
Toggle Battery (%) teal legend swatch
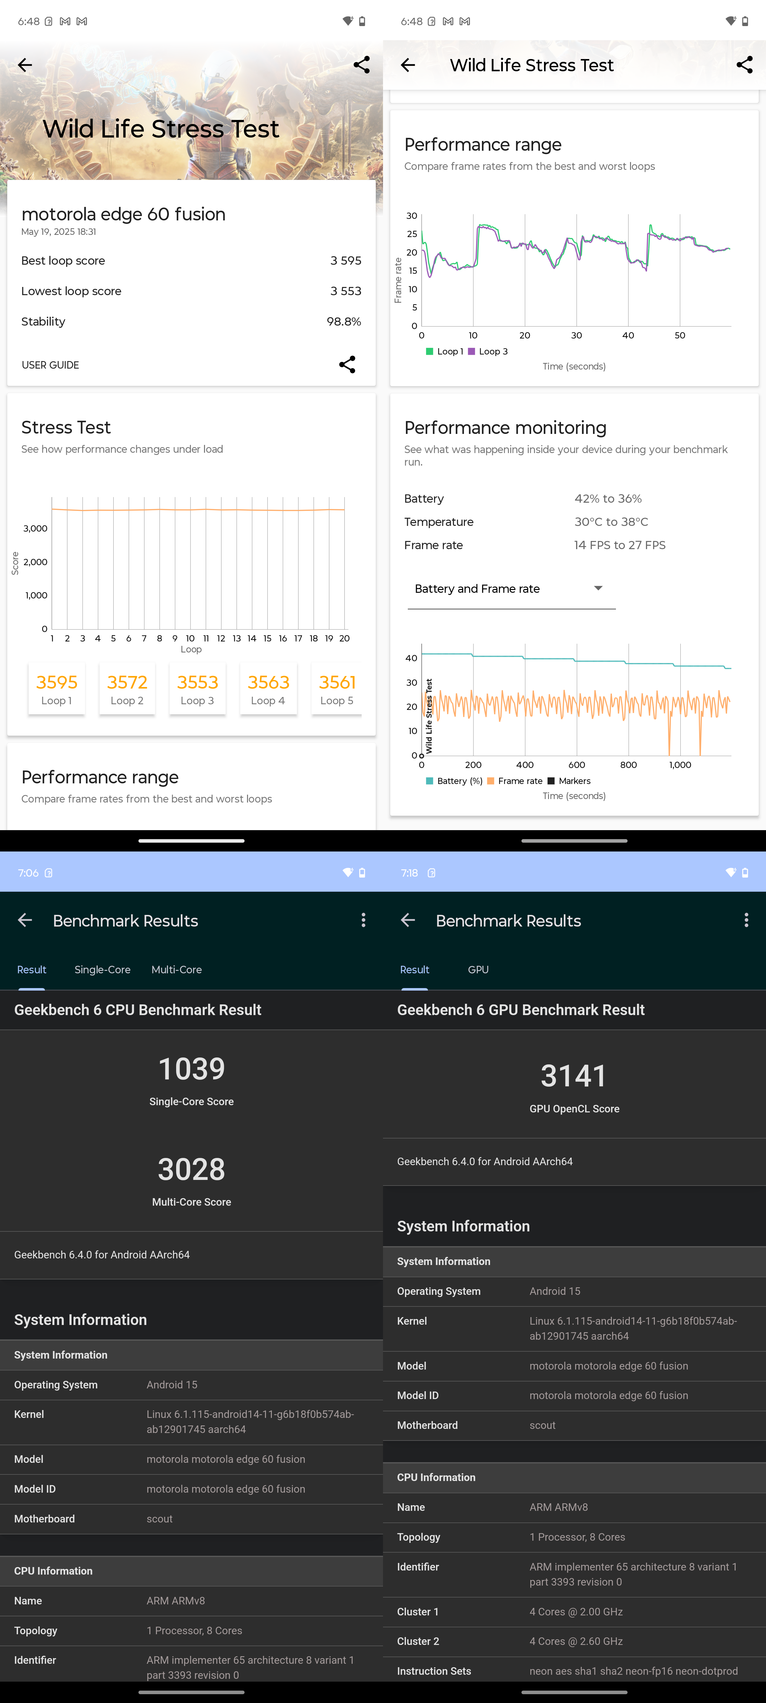click(x=429, y=781)
